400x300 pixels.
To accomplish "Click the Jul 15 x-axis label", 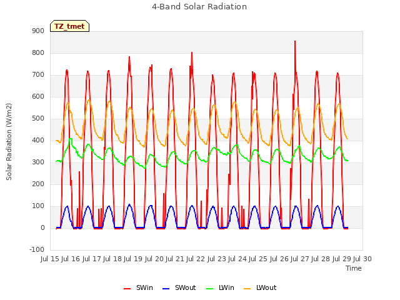I will (50, 259).
